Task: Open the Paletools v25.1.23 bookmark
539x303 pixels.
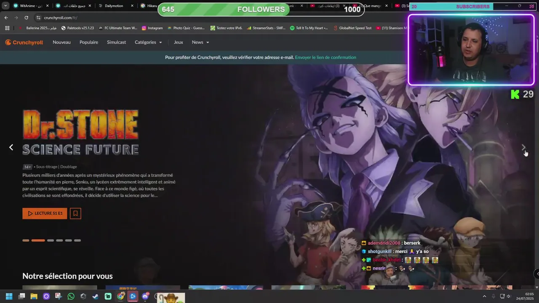Action: 77,28
